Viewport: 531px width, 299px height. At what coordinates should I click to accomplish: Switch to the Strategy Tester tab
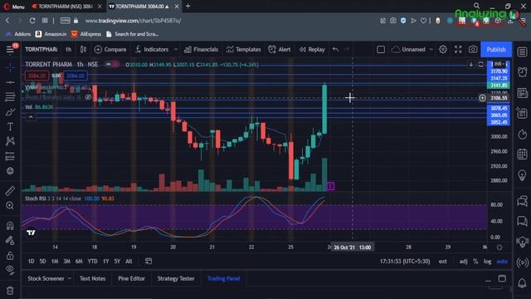[176, 278]
